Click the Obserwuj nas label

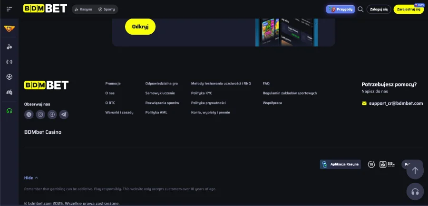37,104
